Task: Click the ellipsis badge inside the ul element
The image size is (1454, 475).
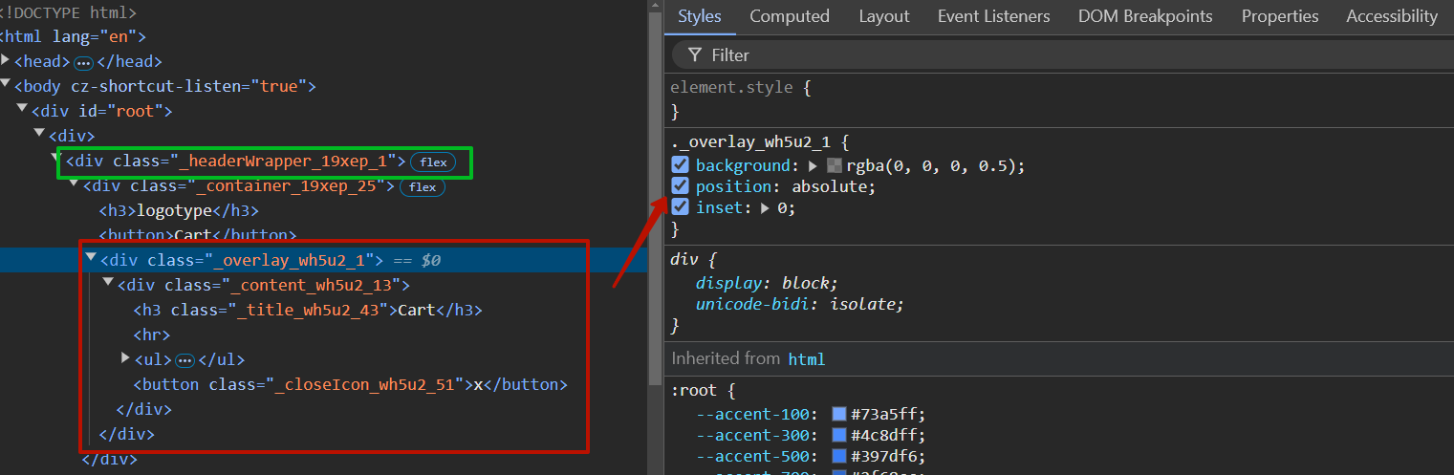Action: tap(185, 360)
